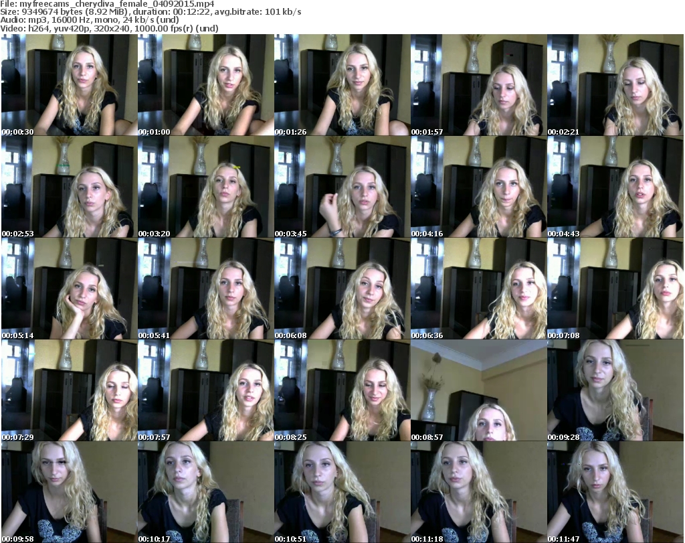Open the thumbnail stamped 00:07:29
The width and height of the screenshot is (685, 543).
69,390
